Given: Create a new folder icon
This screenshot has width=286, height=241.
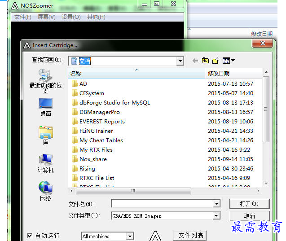Looking at the screenshot, I should (216, 61).
